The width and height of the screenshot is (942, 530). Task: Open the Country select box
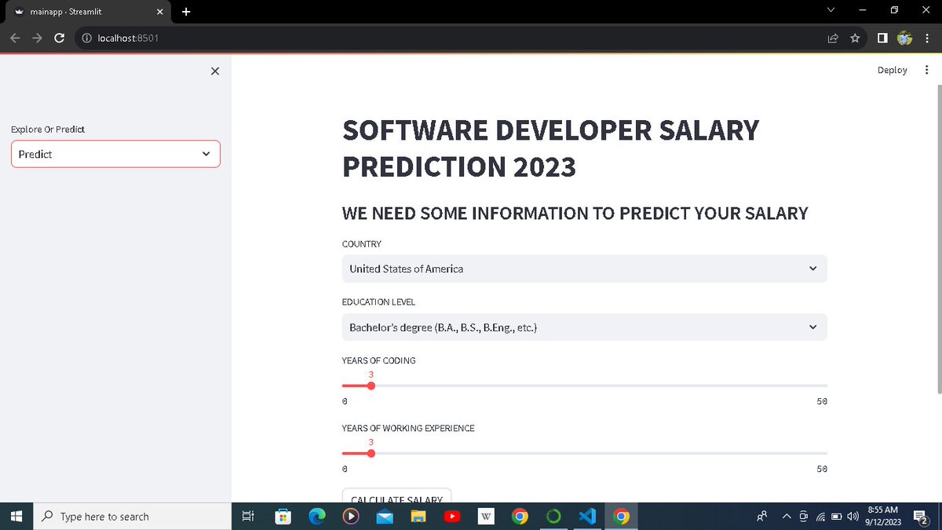pyautogui.click(x=584, y=269)
